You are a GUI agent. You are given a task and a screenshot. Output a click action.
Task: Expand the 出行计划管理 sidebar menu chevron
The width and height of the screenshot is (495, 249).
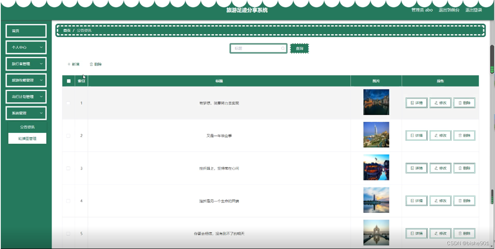coord(41,97)
